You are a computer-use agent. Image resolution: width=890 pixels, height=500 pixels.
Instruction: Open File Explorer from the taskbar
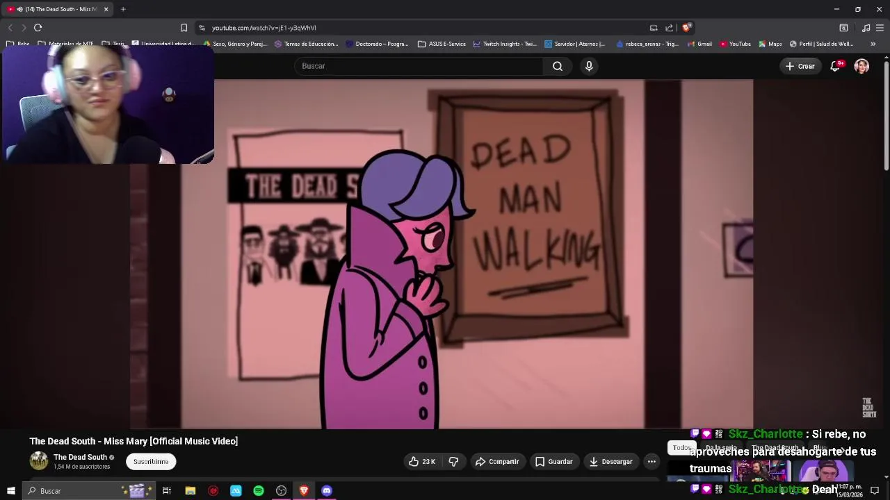click(190, 491)
